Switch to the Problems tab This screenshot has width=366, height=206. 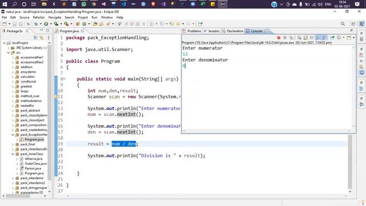pyautogui.click(x=192, y=31)
